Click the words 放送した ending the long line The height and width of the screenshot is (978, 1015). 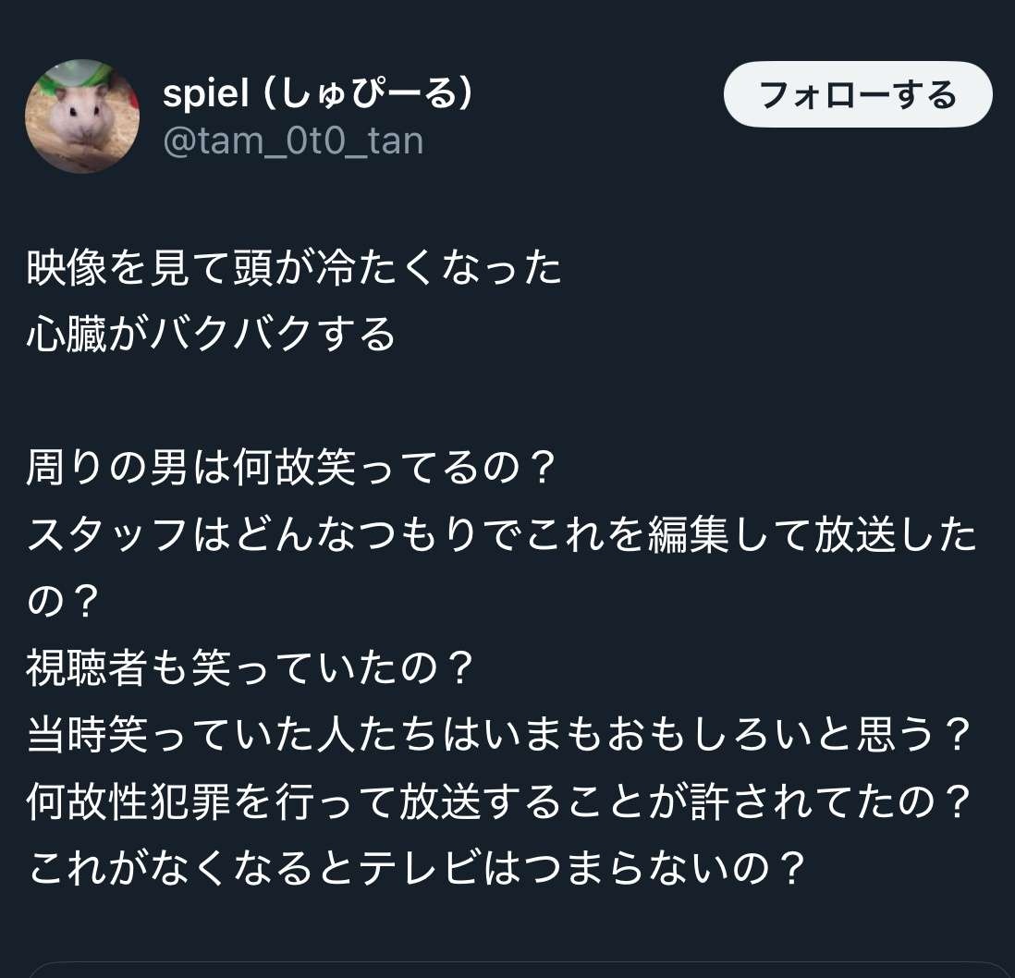(x=895, y=535)
